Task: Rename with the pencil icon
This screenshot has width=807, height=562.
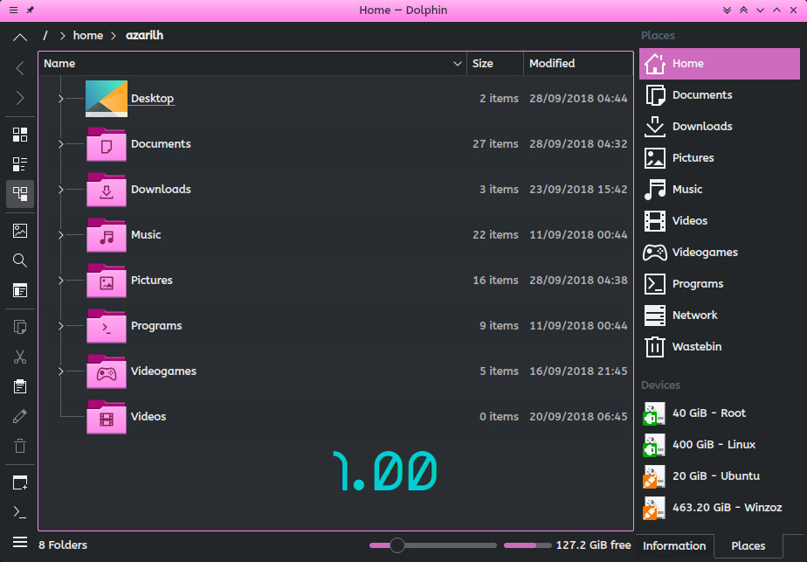Action: tap(20, 416)
